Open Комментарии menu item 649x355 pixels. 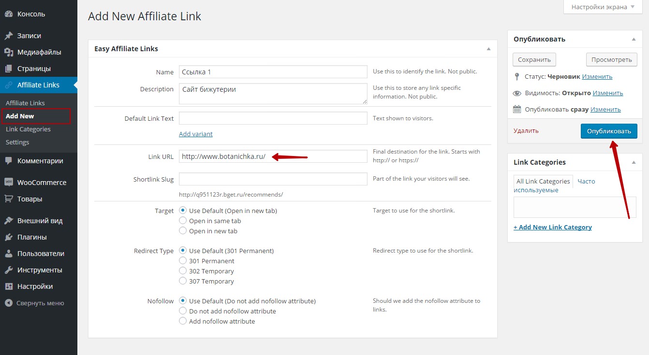coord(39,161)
